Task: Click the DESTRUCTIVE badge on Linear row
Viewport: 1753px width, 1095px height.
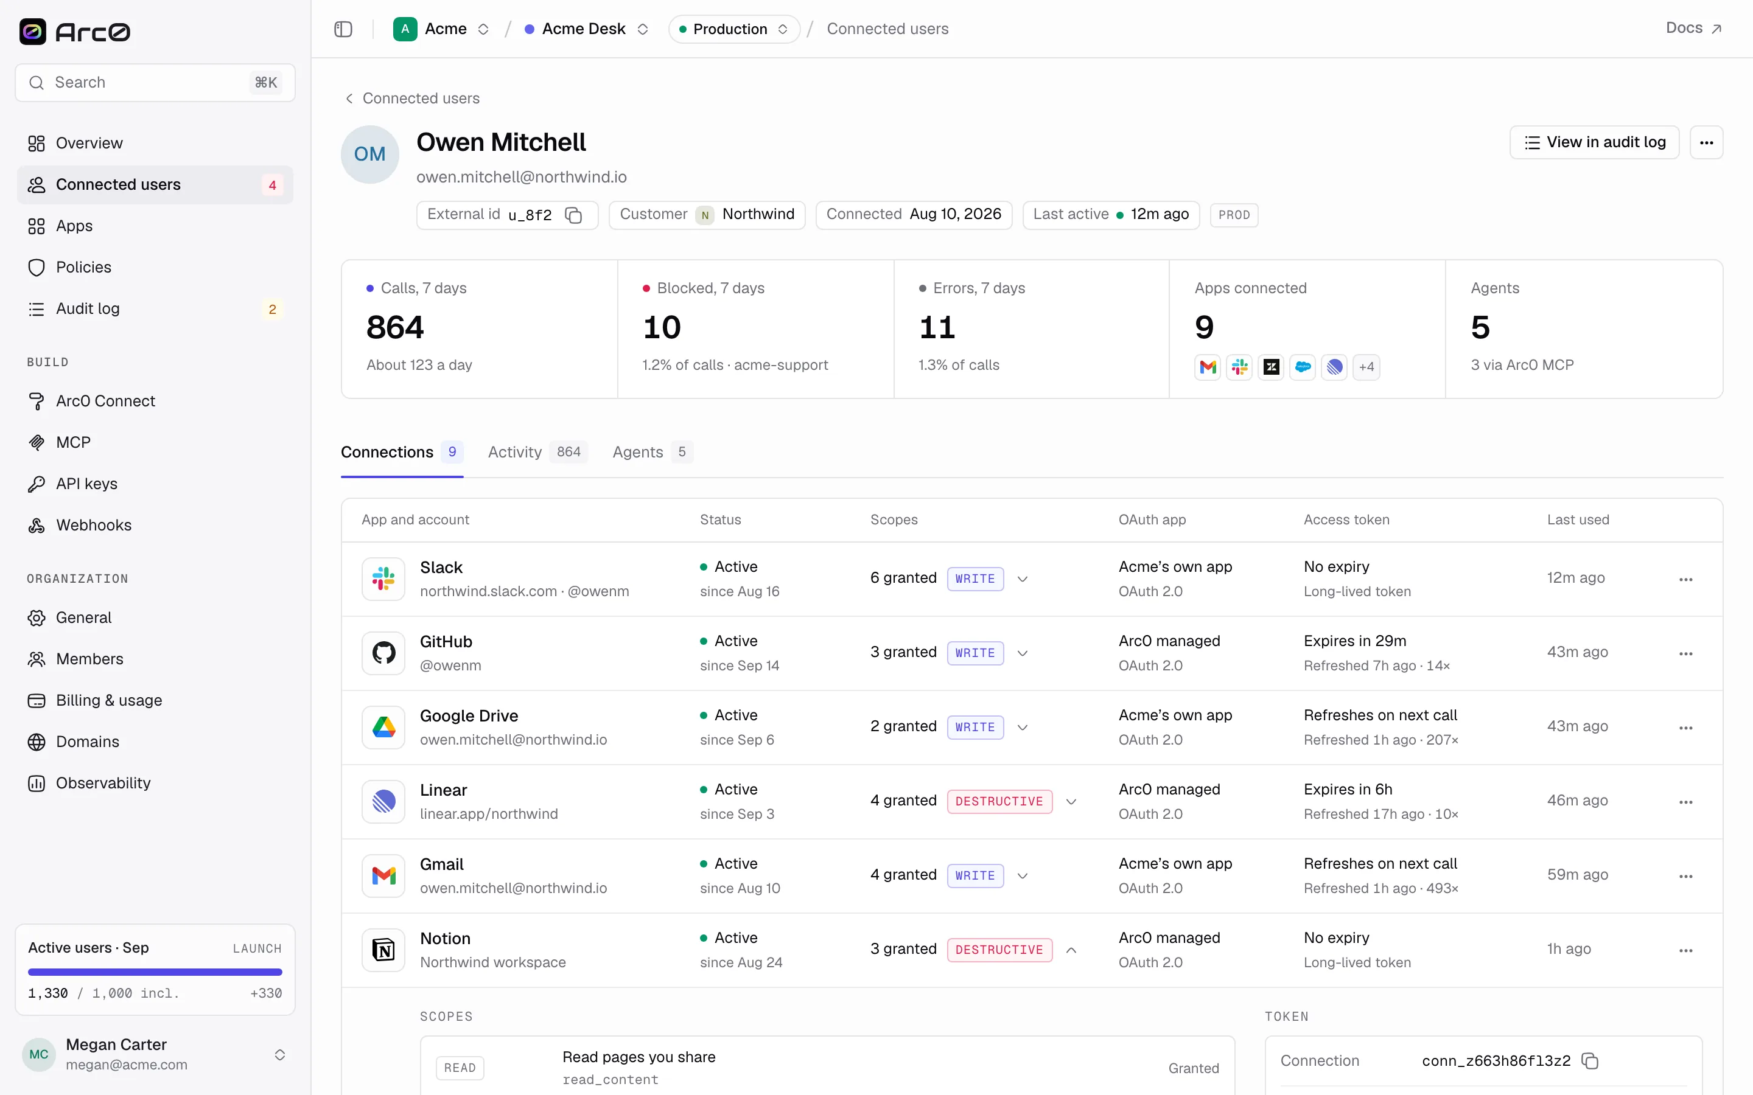Action: point(999,802)
